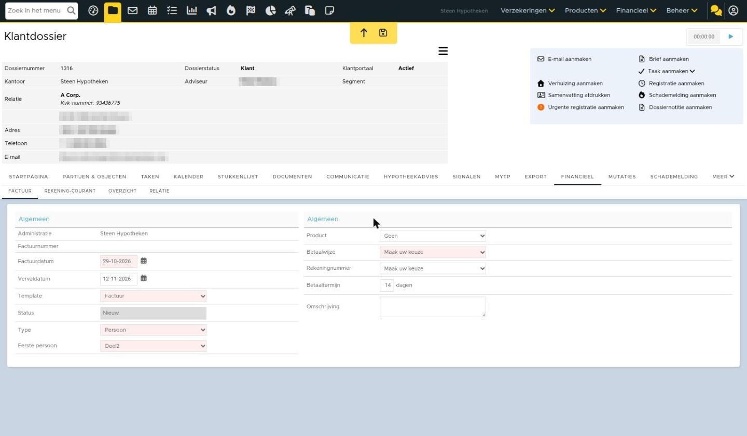Viewport: 747px width, 436px height.
Task: Start the timer play button
Action: click(731, 36)
